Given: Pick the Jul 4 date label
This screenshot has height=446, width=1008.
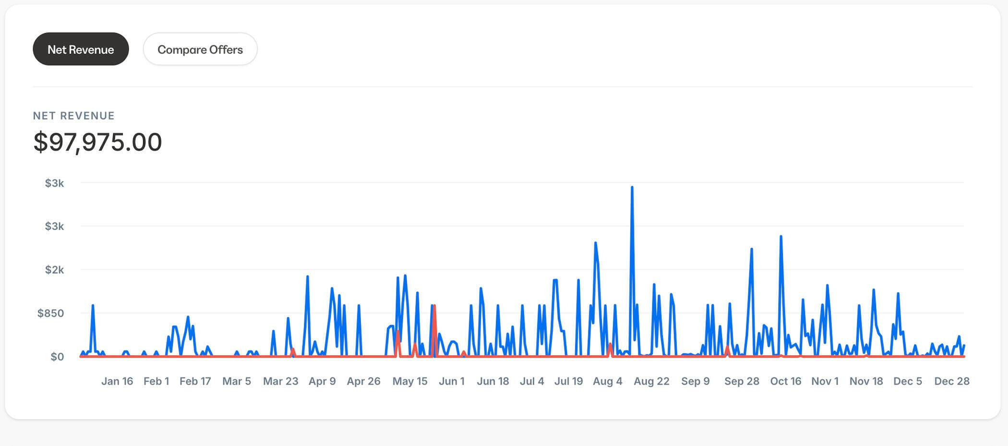Looking at the screenshot, I should pyautogui.click(x=532, y=381).
